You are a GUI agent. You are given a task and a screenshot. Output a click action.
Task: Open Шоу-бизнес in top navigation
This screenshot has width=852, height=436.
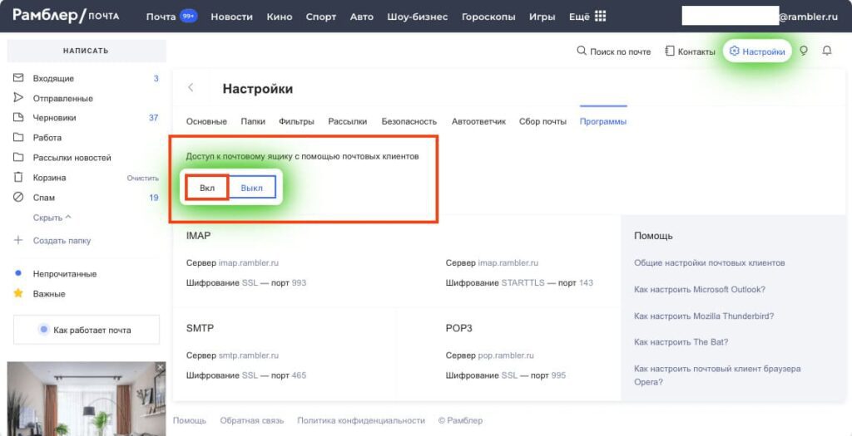pyautogui.click(x=418, y=17)
